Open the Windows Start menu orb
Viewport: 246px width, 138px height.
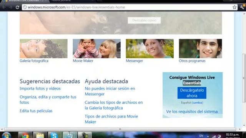(x=7, y=135)
